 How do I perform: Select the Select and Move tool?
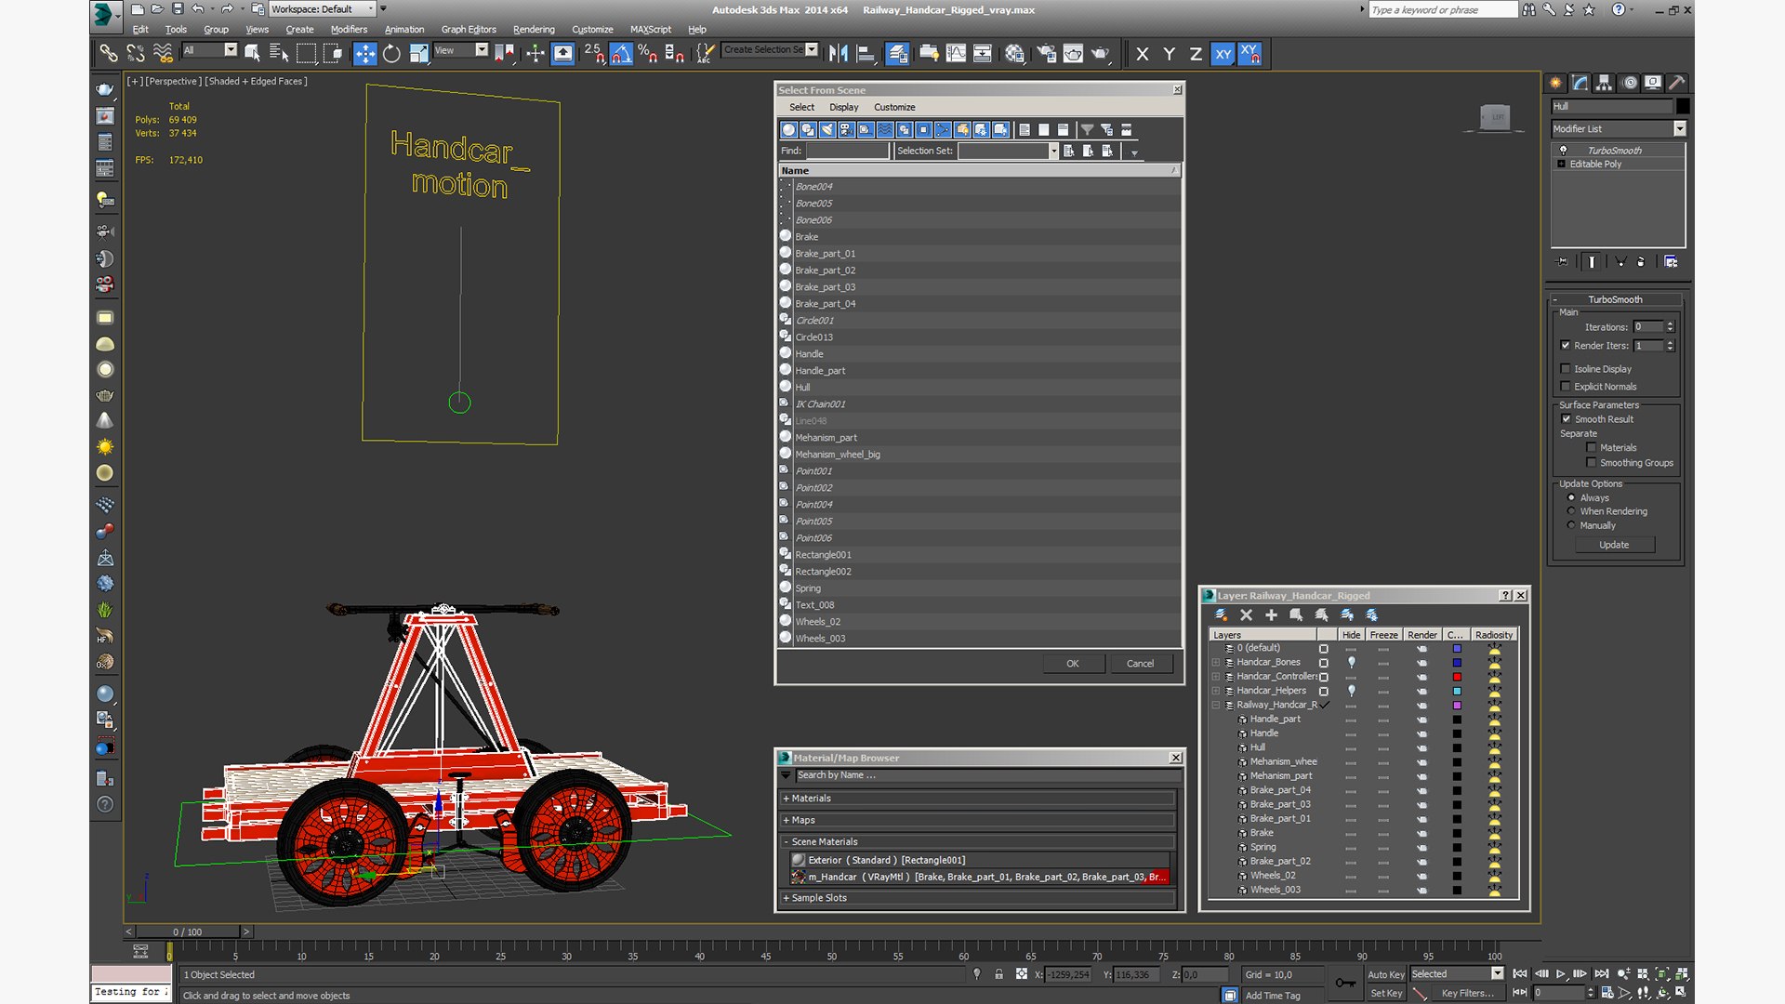pyautogui.click(x=364, y=54)
